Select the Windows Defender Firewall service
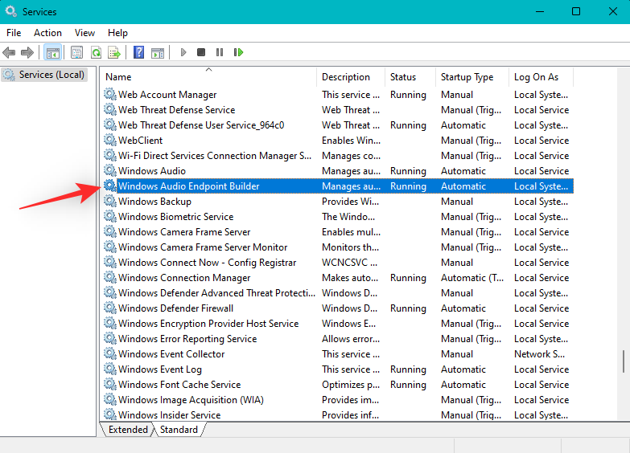The height and width of the screenshot is (453, 630). 175,308
